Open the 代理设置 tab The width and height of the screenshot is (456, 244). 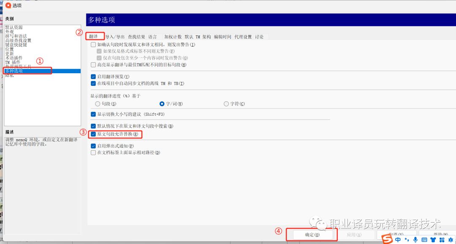pyautogui.click(x=243, y=37)
